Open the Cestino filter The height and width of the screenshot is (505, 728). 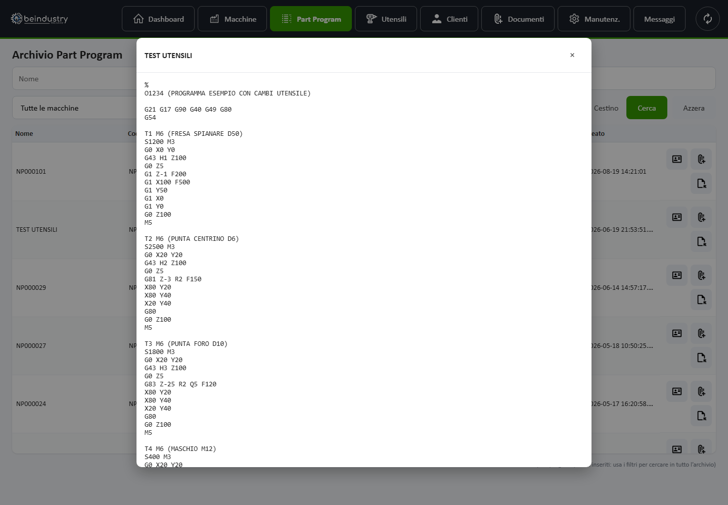tap(606, 108)
